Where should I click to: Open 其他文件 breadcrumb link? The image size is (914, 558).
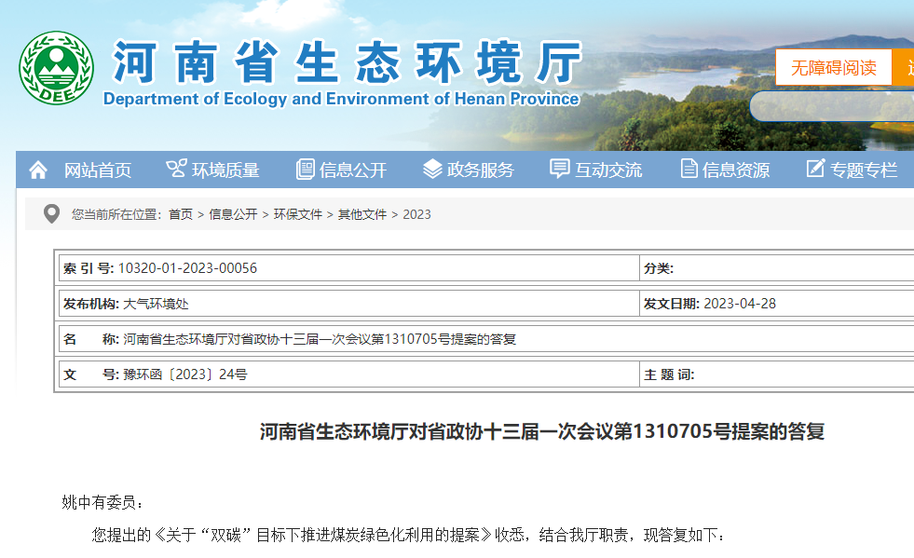362,214
